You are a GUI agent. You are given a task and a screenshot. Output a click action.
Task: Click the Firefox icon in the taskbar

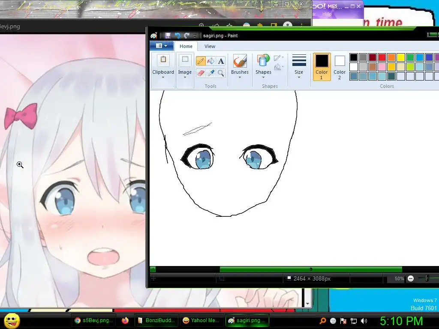[x=125, y=320]
